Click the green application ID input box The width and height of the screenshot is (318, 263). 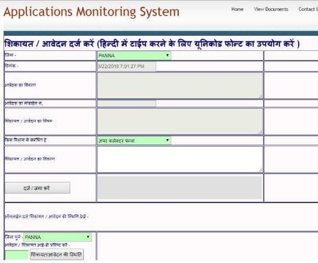click(17, 255)
